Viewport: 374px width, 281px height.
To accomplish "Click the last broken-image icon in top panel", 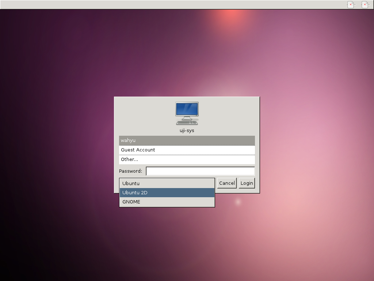I will (365, 4).
